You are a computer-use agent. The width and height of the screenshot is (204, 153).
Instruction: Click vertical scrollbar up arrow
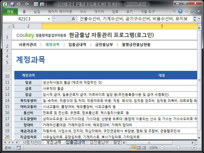199,28
